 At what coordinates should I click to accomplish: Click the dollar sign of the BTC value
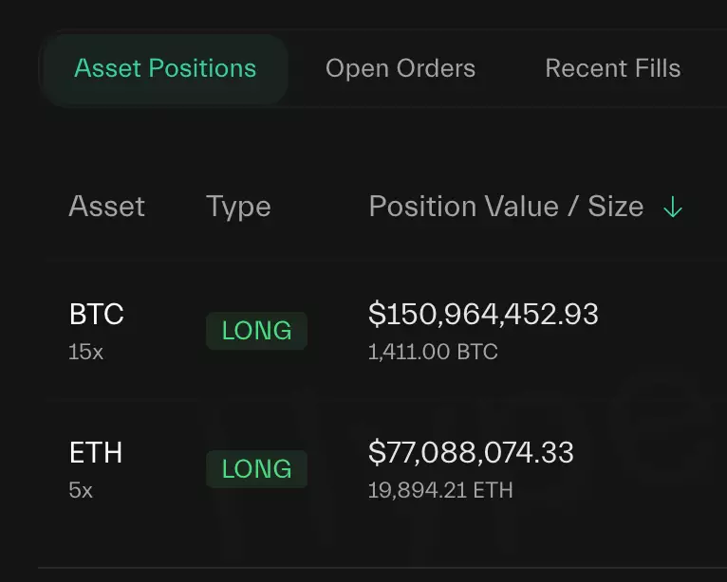(375, 315)
